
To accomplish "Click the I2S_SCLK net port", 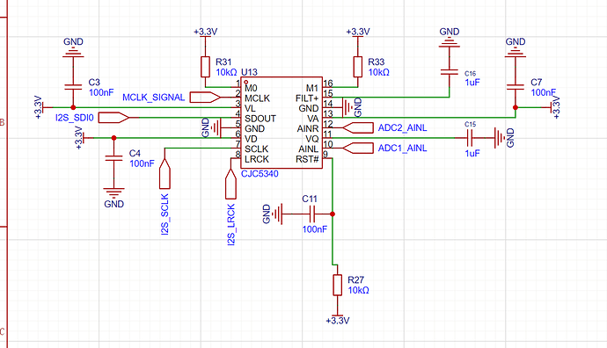I will coord(165,174).
